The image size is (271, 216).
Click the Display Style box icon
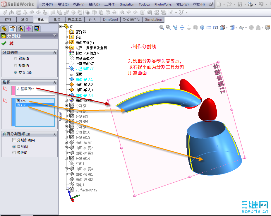pos(232,28)
